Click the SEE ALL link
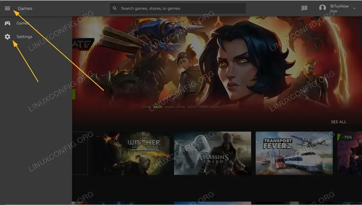The image size is (362, 205). tap(338, 122)
